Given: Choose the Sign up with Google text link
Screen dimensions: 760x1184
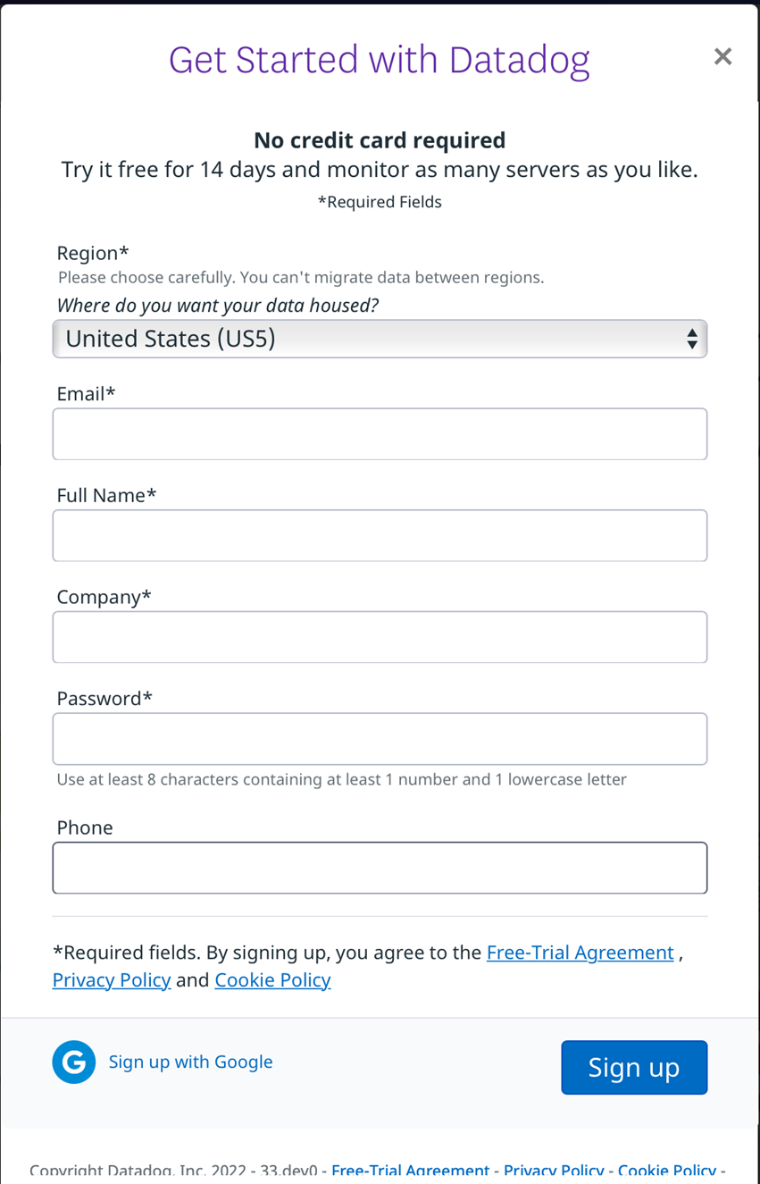Looking at the screenshot, I should pos(190,1062).
